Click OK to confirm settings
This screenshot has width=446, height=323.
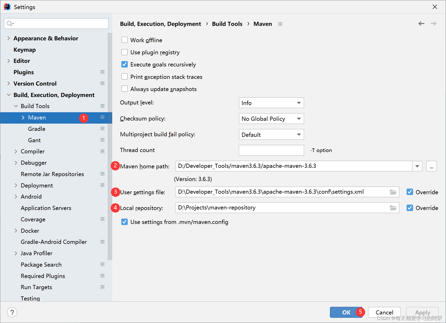(346, 312)
